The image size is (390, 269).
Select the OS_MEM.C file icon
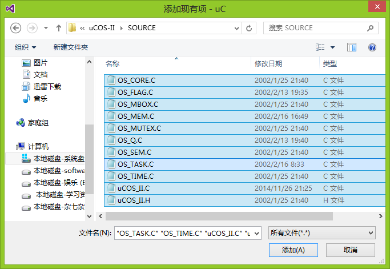[x=111, y=116]
